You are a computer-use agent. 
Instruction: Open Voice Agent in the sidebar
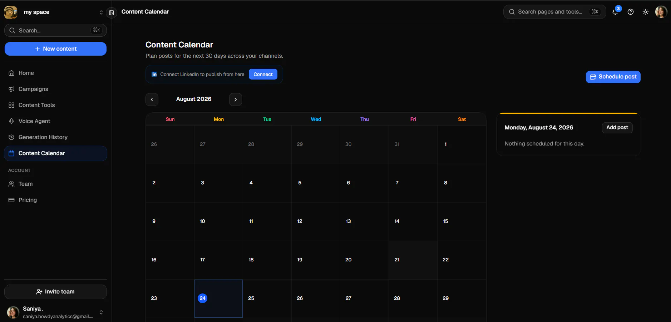[x=55, y=121]
